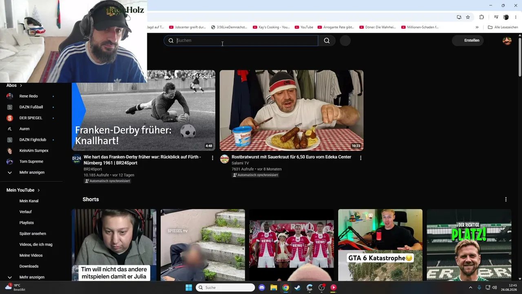
Task: Open Verlauf in the sidebar
Action: point(26,212)
